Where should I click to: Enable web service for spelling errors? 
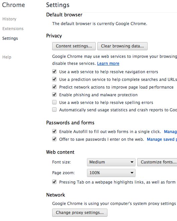[x=54, y=102]
